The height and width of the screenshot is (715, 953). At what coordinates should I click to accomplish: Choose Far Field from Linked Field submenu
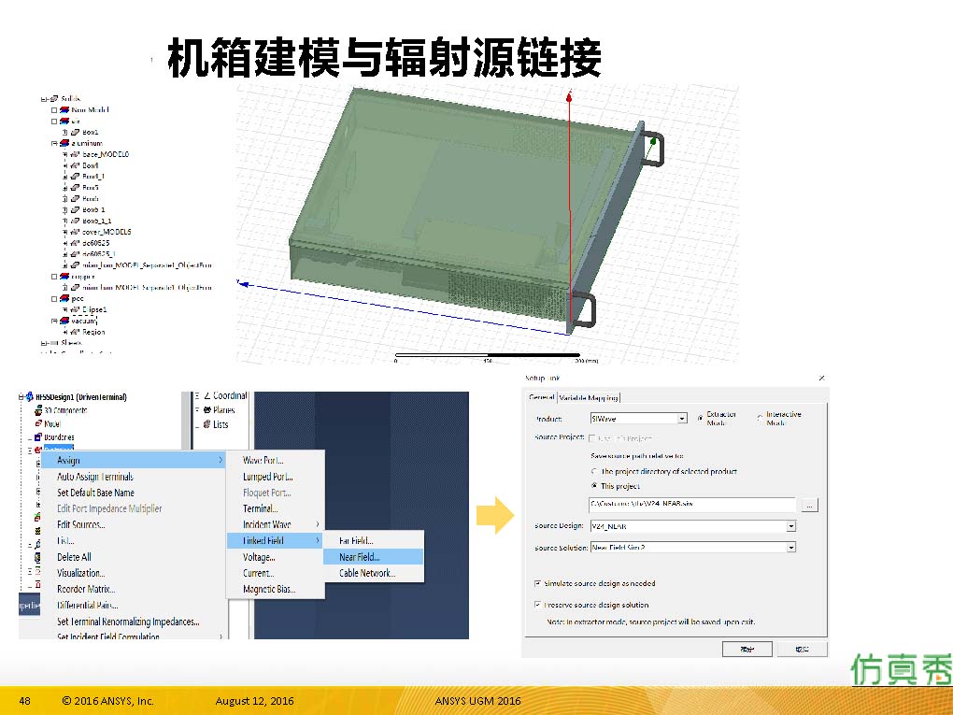coord(373,540)
